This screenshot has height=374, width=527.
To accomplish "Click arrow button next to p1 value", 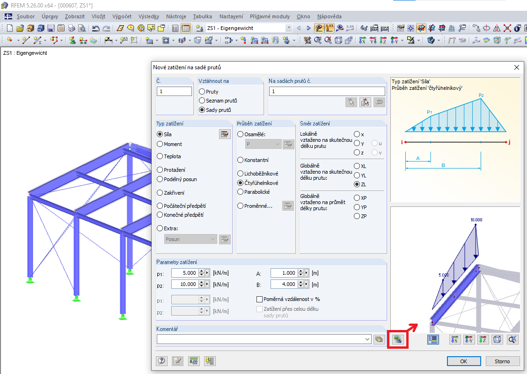I will tap(207, 273).
